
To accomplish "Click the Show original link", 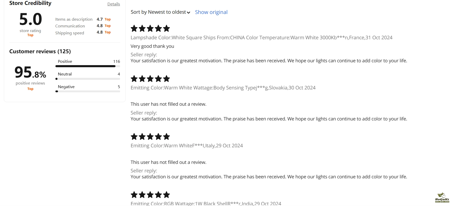I will pyautogui.click(x=211, y=12).
